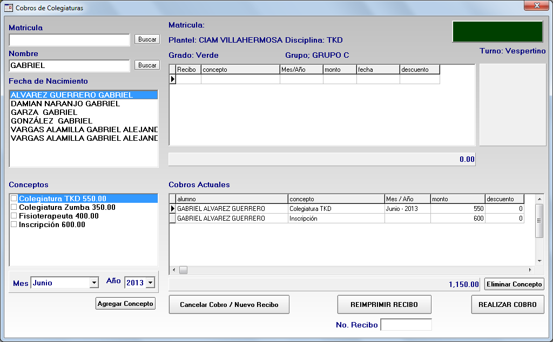
Task: Click the left arrow of the horizontal scrollbar
Action: coord(174,270)
